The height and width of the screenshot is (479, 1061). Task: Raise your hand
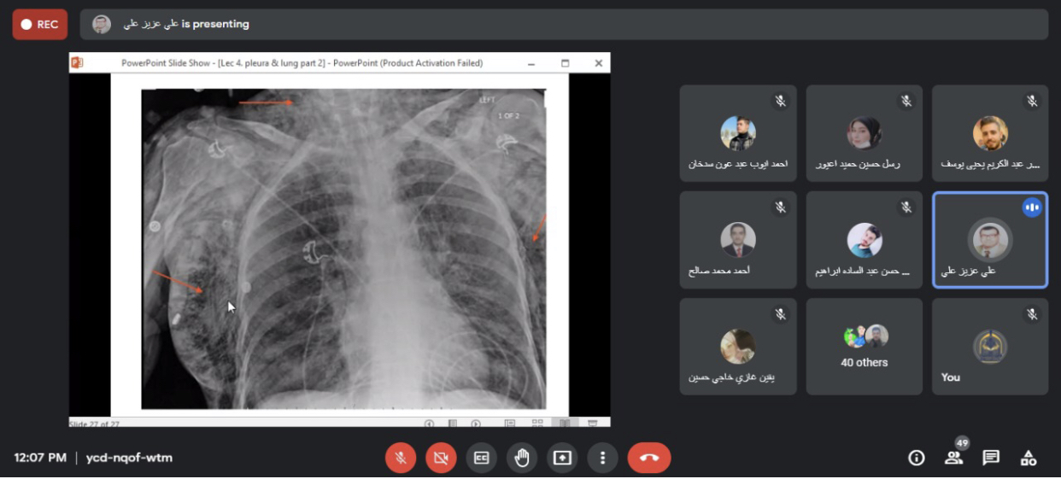tap(522, 458)
